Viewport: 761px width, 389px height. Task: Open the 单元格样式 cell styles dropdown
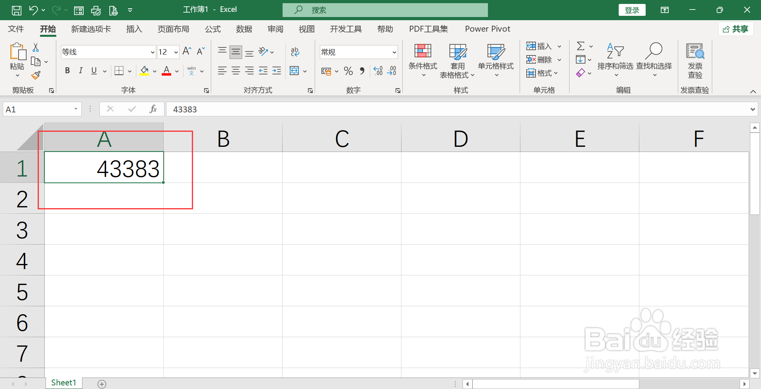coord(496,61)
